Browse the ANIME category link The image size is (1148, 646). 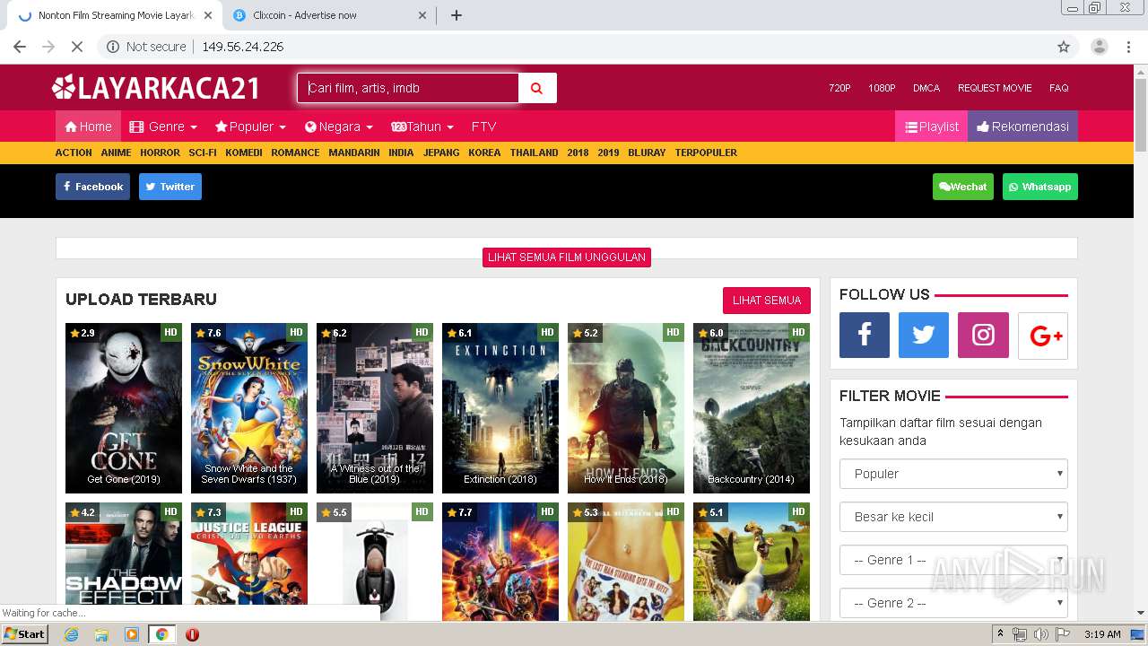pos(117,153)
